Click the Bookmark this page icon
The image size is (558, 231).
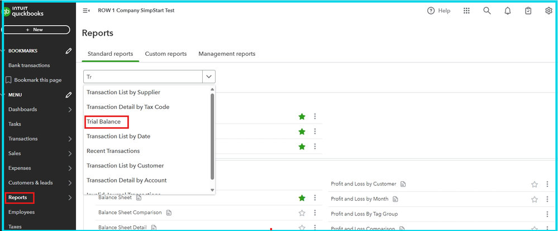click(x=8, y=80)
